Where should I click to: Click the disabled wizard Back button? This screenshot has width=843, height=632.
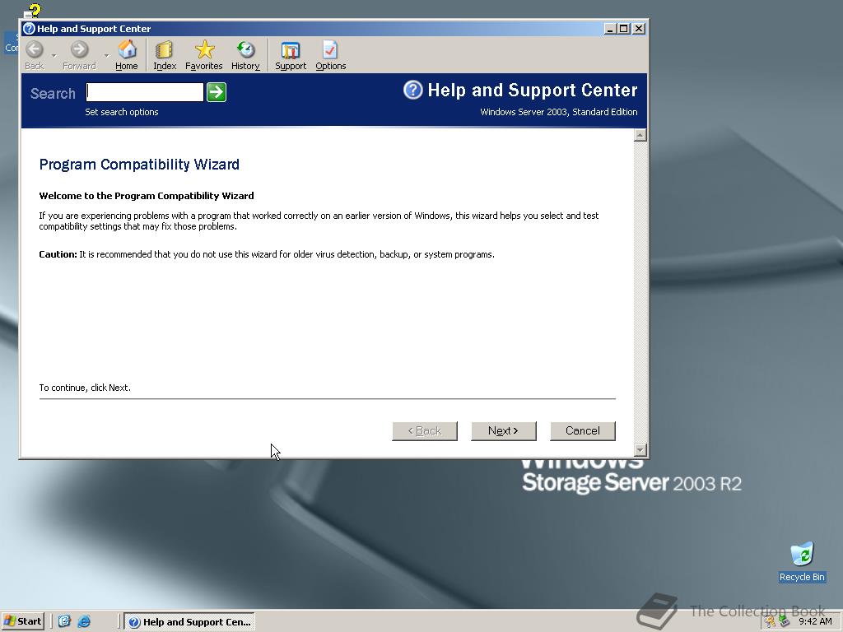tap(425, 431)
